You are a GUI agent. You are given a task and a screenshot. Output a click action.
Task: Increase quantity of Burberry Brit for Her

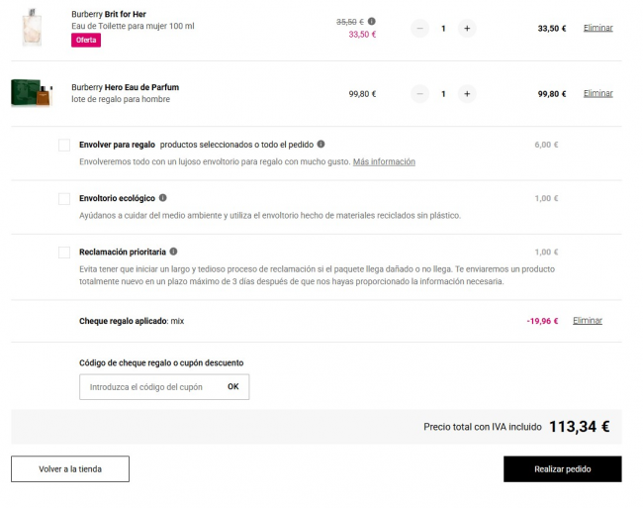(x=467, y=28)
